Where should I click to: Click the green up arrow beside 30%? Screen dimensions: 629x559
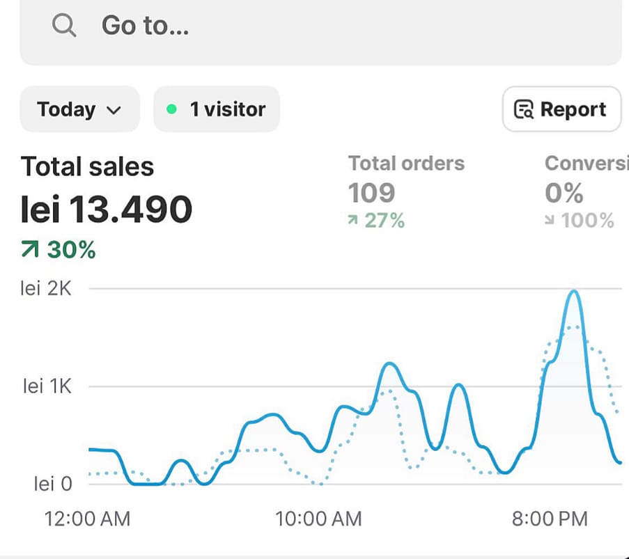point(30,250)
